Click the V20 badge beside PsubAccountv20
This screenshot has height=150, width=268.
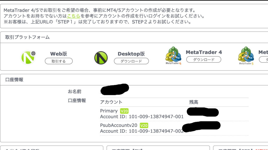pyautogui.click(x=144, y=126)
